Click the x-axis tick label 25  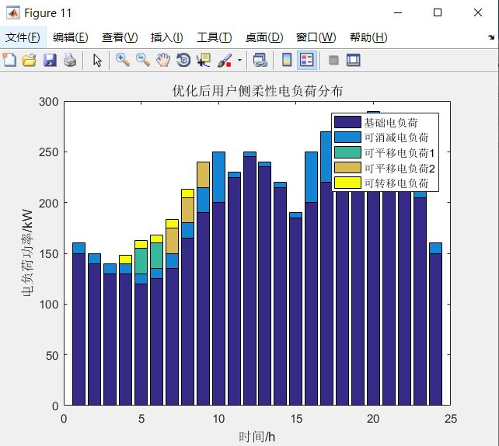[x=451, y=419]
